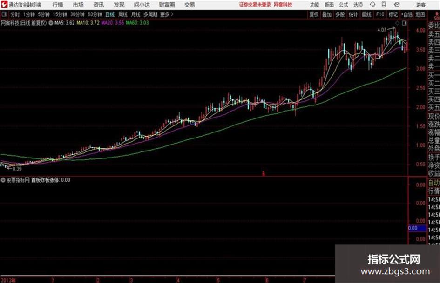Switch to the 周线 weekly period
Image resolution: width=440 pixels, height=283 pixels.
point(123,14)
